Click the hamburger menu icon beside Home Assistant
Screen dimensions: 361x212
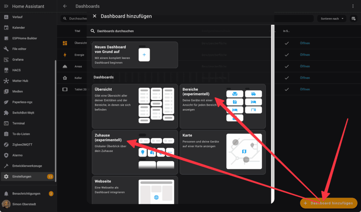[6, 6]
